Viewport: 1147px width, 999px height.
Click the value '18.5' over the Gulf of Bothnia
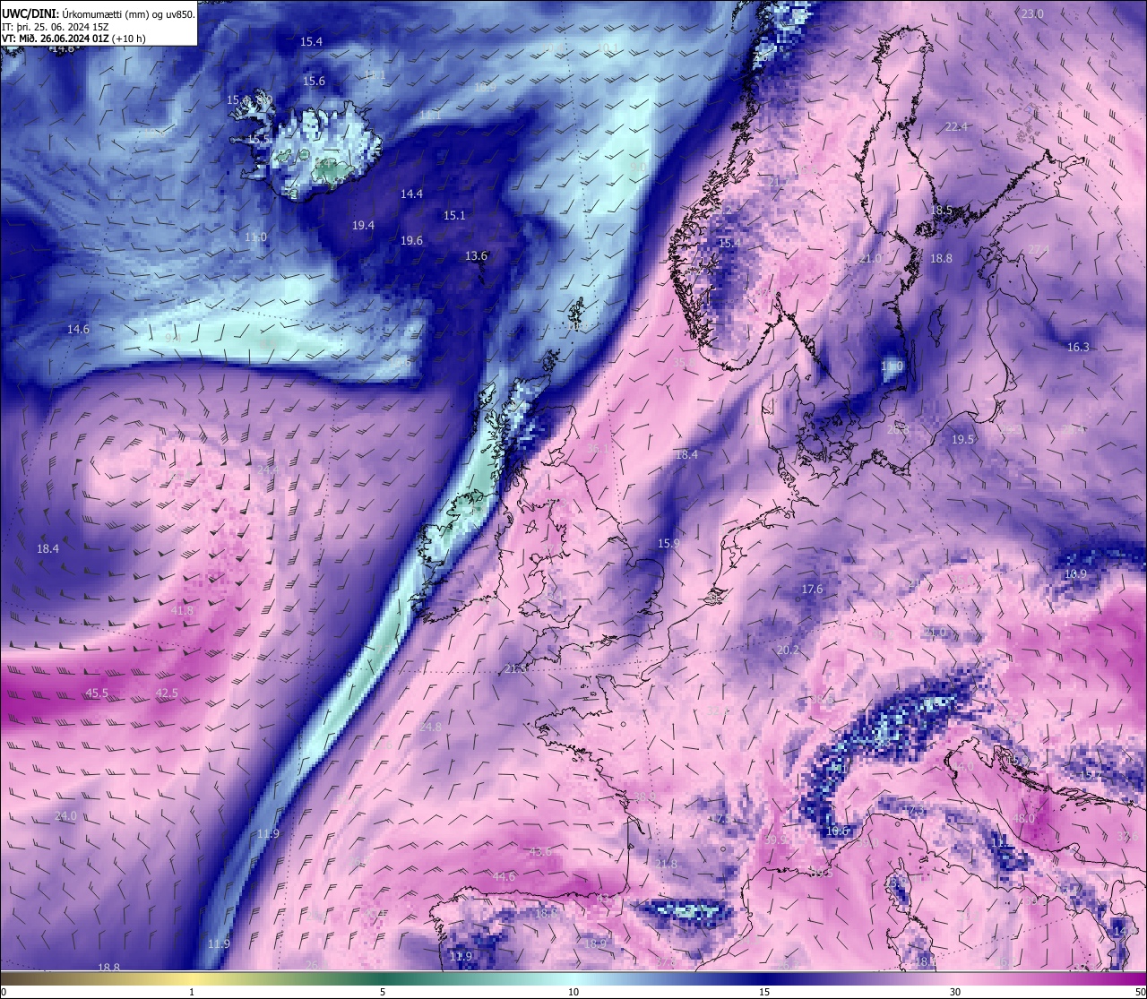point(941,211)
